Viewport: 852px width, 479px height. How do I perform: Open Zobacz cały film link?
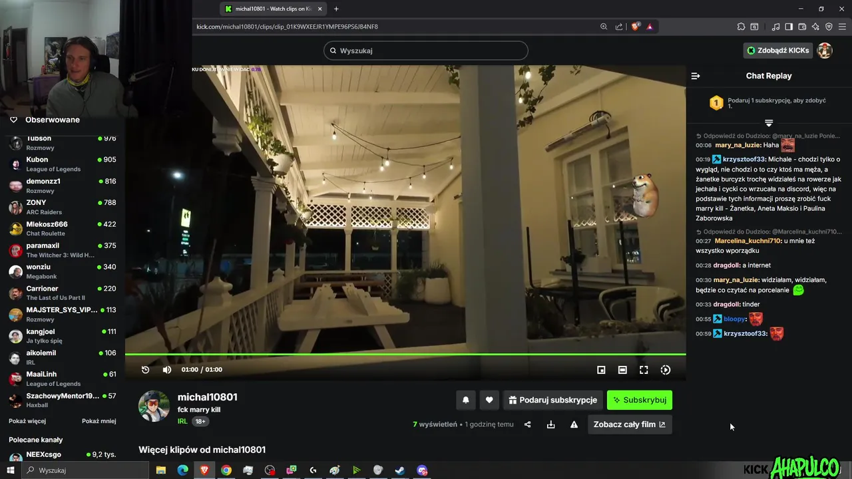tap(630, 424)
